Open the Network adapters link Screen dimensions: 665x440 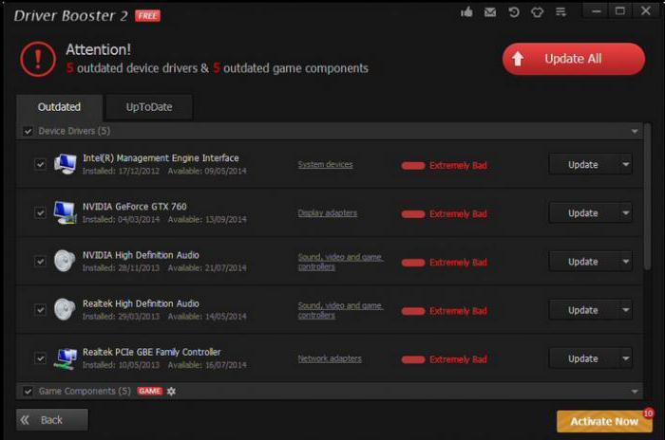330,358
